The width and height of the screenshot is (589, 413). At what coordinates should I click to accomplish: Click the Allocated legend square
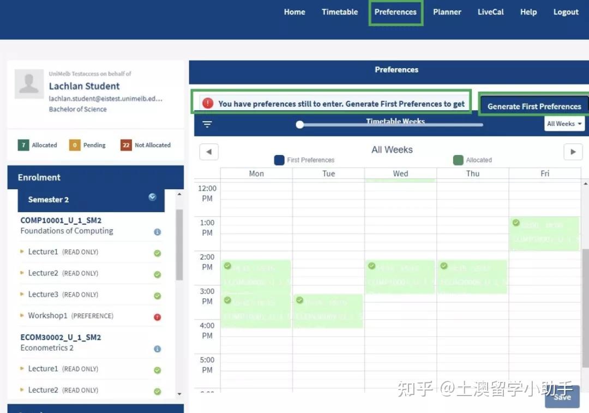coord(458,160)
